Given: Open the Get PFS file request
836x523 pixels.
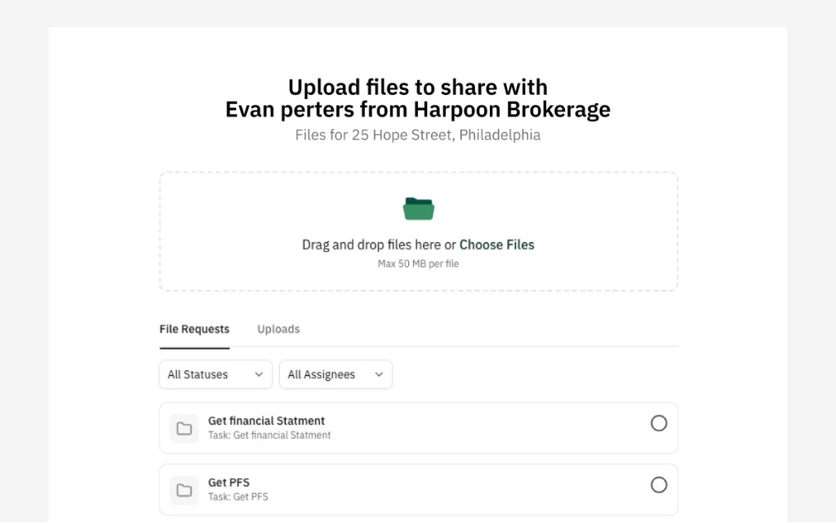Looking at the screenshot, I should pos(418,489).
